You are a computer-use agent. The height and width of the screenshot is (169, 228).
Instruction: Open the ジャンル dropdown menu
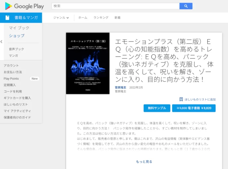point(61,18)
